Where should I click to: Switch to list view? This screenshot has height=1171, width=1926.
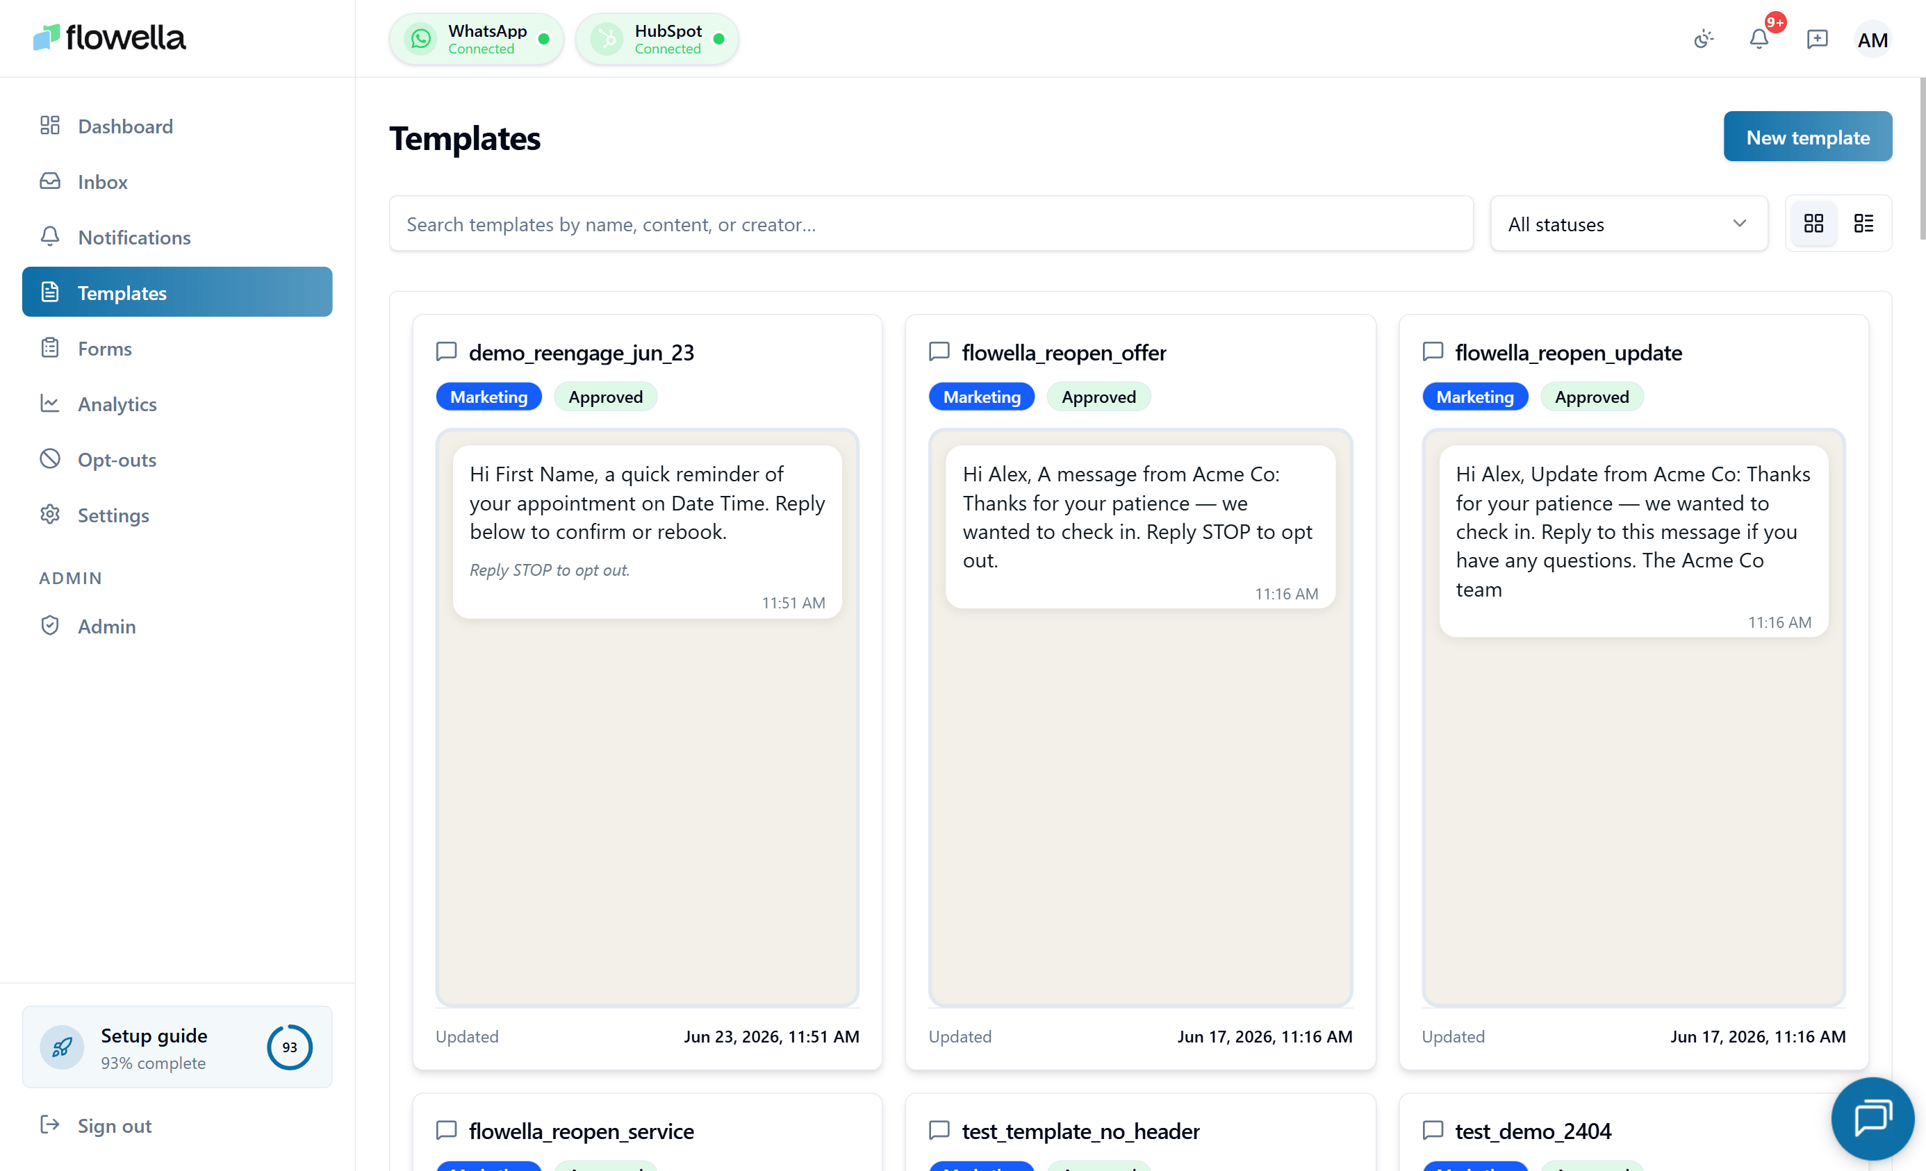(x=1863, y=224)
